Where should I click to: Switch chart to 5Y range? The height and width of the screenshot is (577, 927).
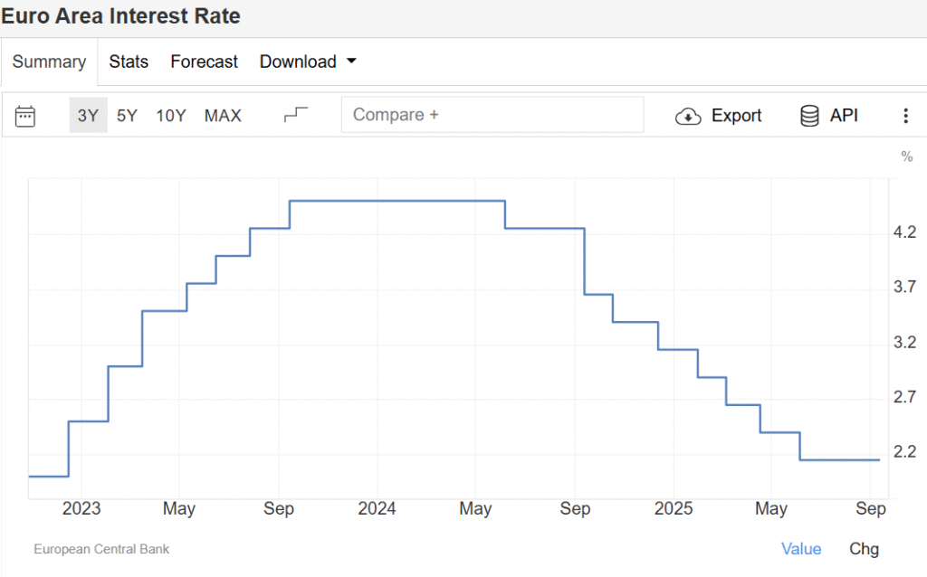(x=128, y=116)
